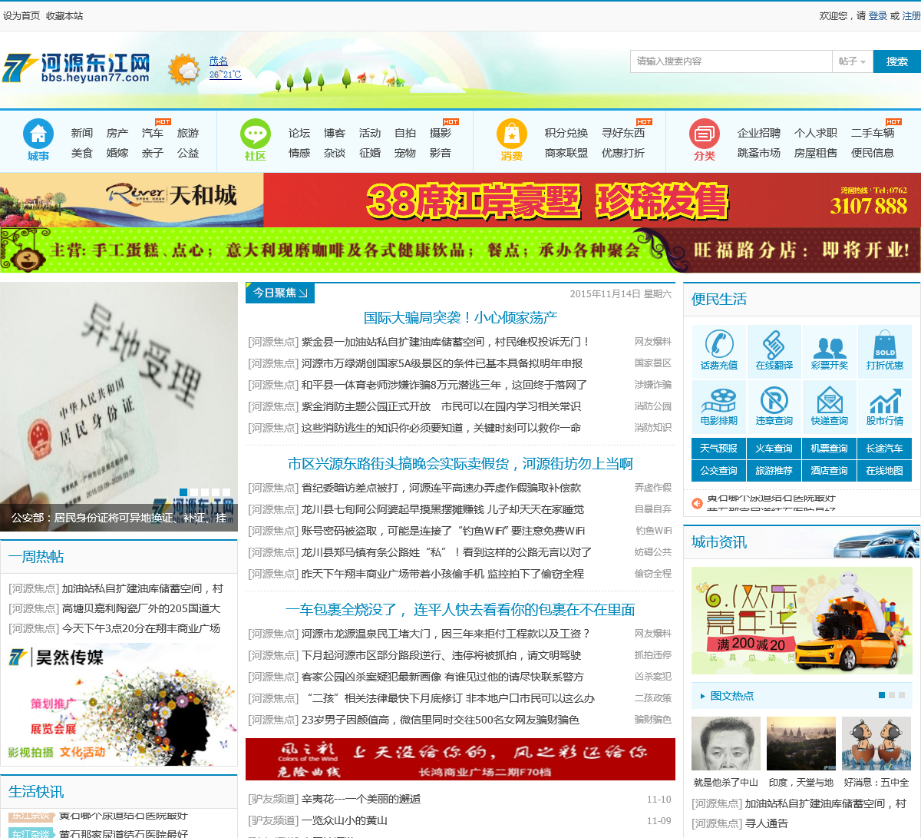This screenshot has width=921, height=838.
Task: Click the 注册 link
Action: point(911,15)
